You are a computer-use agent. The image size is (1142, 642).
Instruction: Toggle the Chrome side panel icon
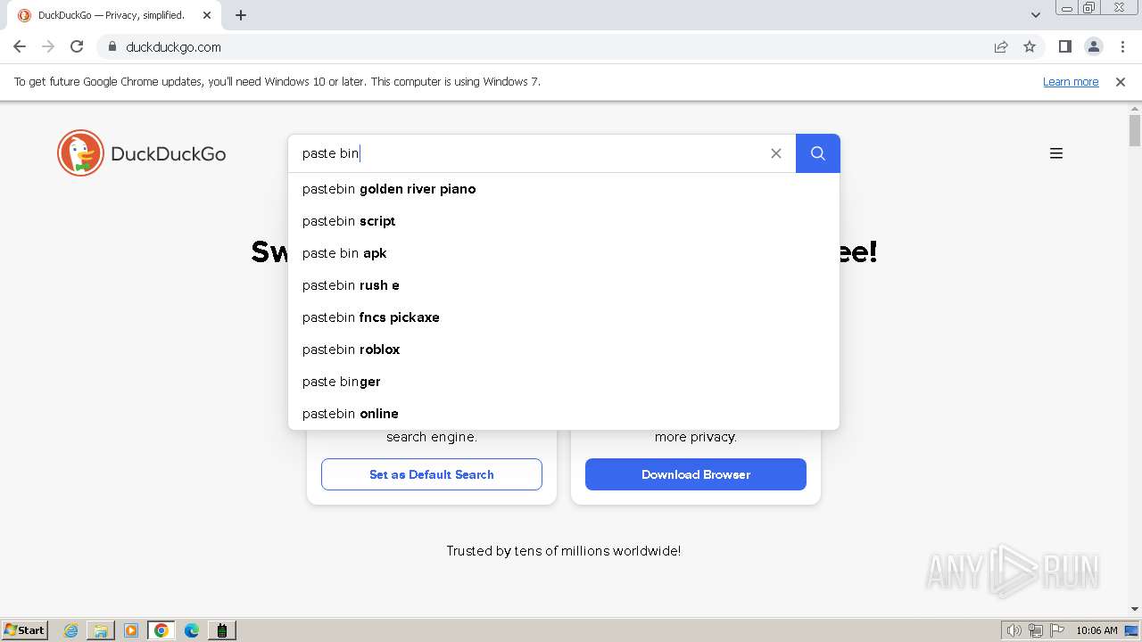1064,46
